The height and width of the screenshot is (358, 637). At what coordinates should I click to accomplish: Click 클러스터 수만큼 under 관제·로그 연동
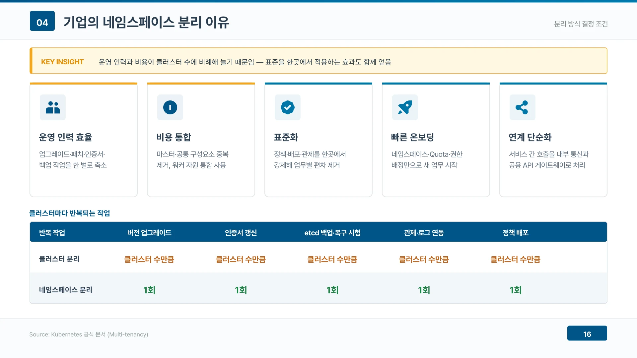click(424, 259)
